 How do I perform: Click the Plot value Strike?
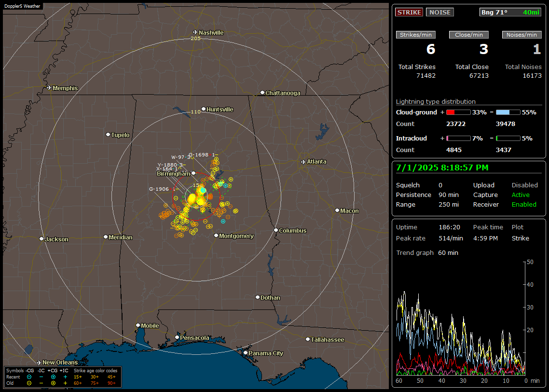(520, 238)
